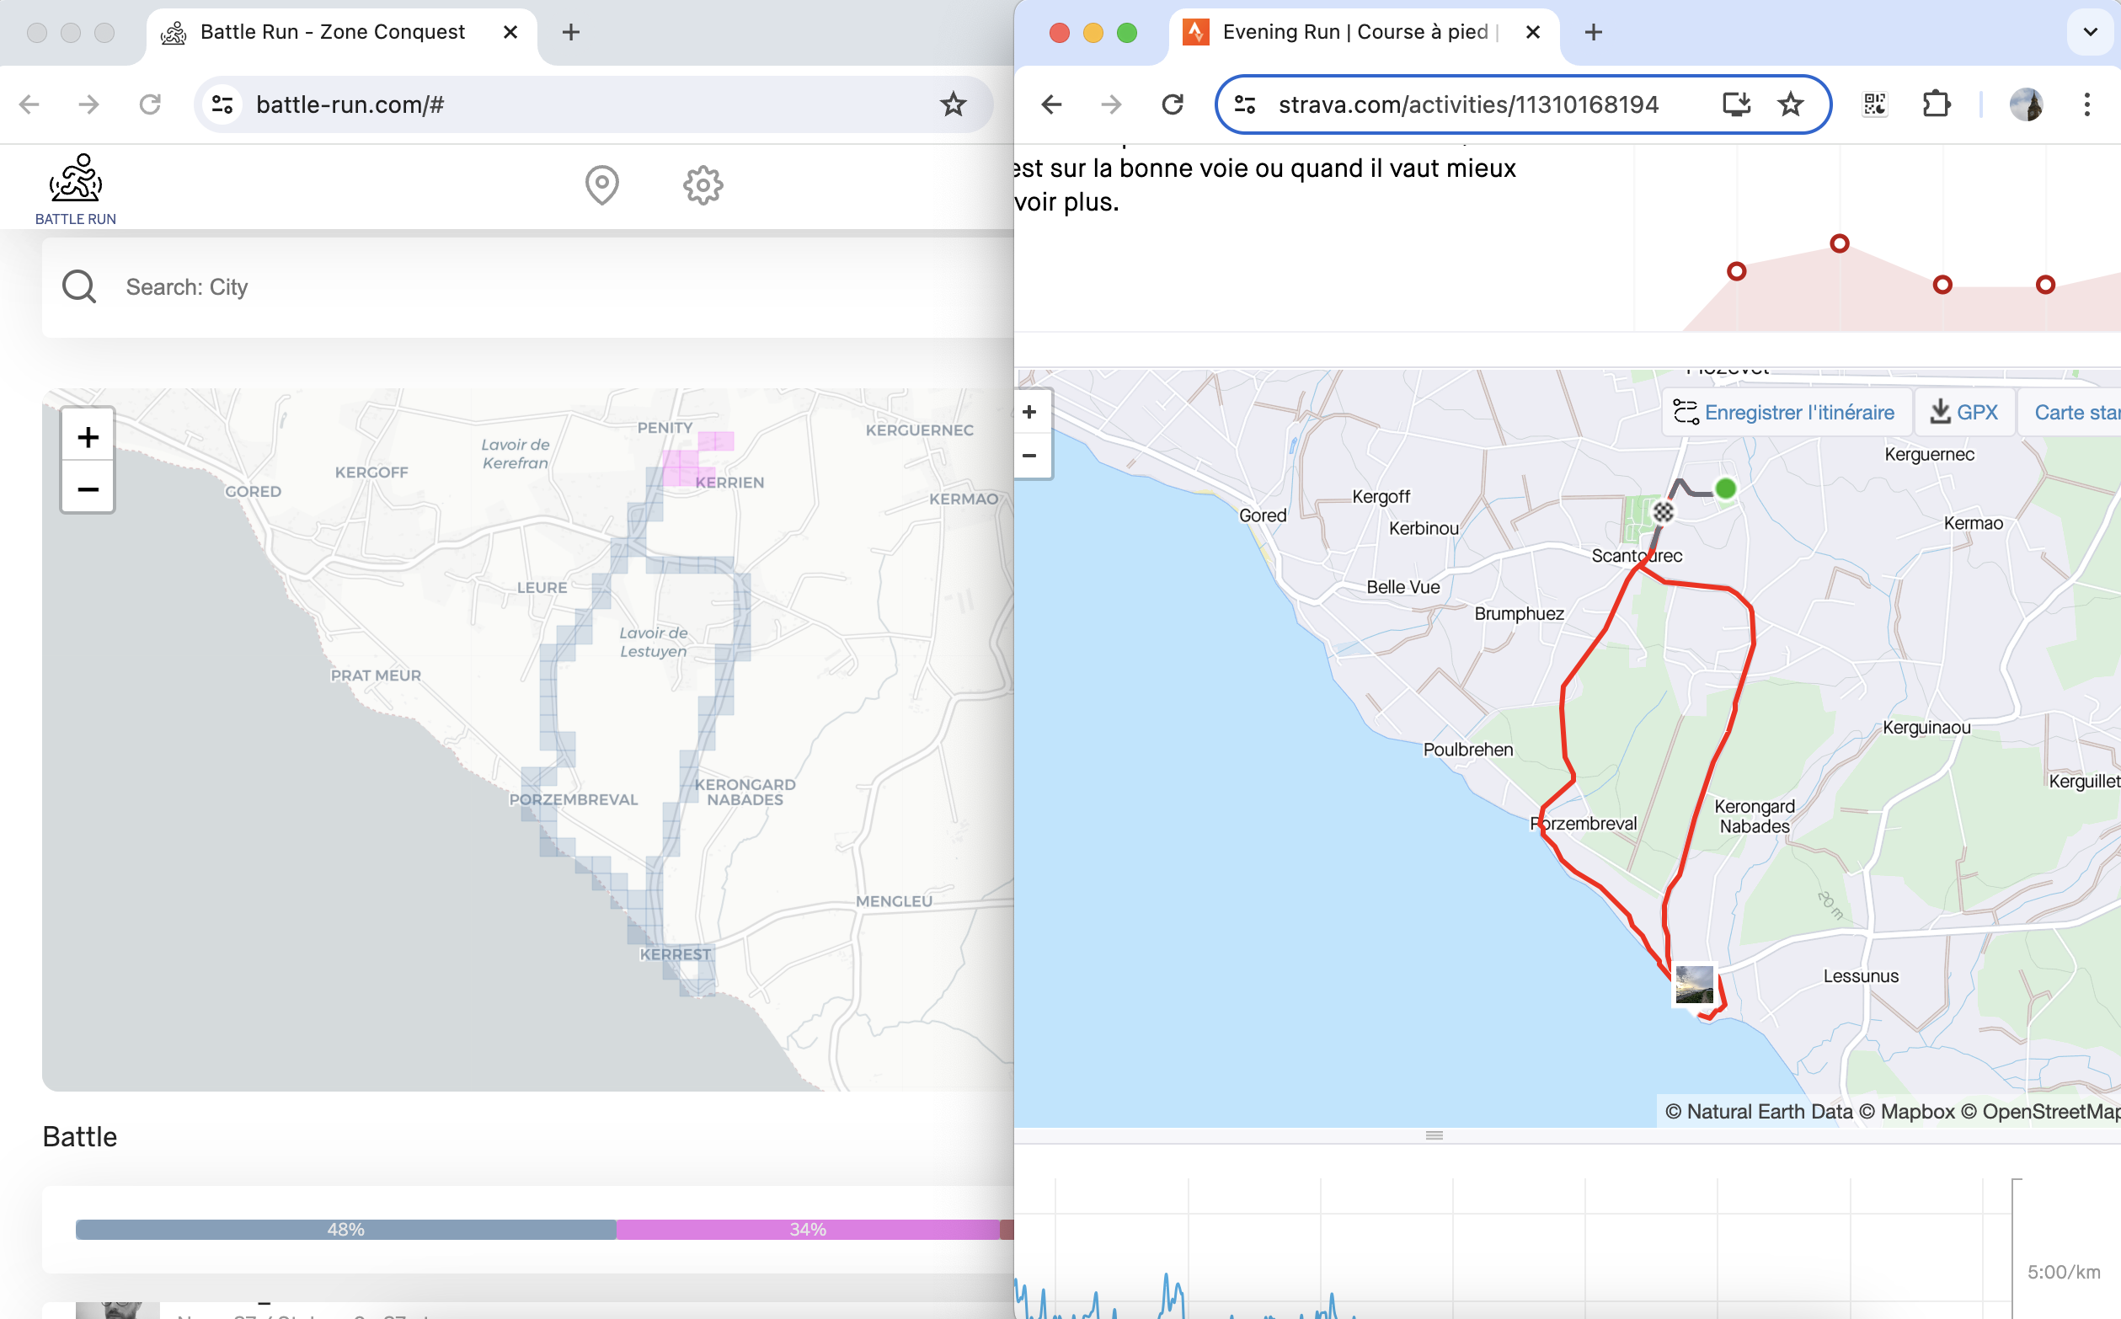
Task: Expand the tab search dropdown arrow
Action: (x=2091, y=32)
